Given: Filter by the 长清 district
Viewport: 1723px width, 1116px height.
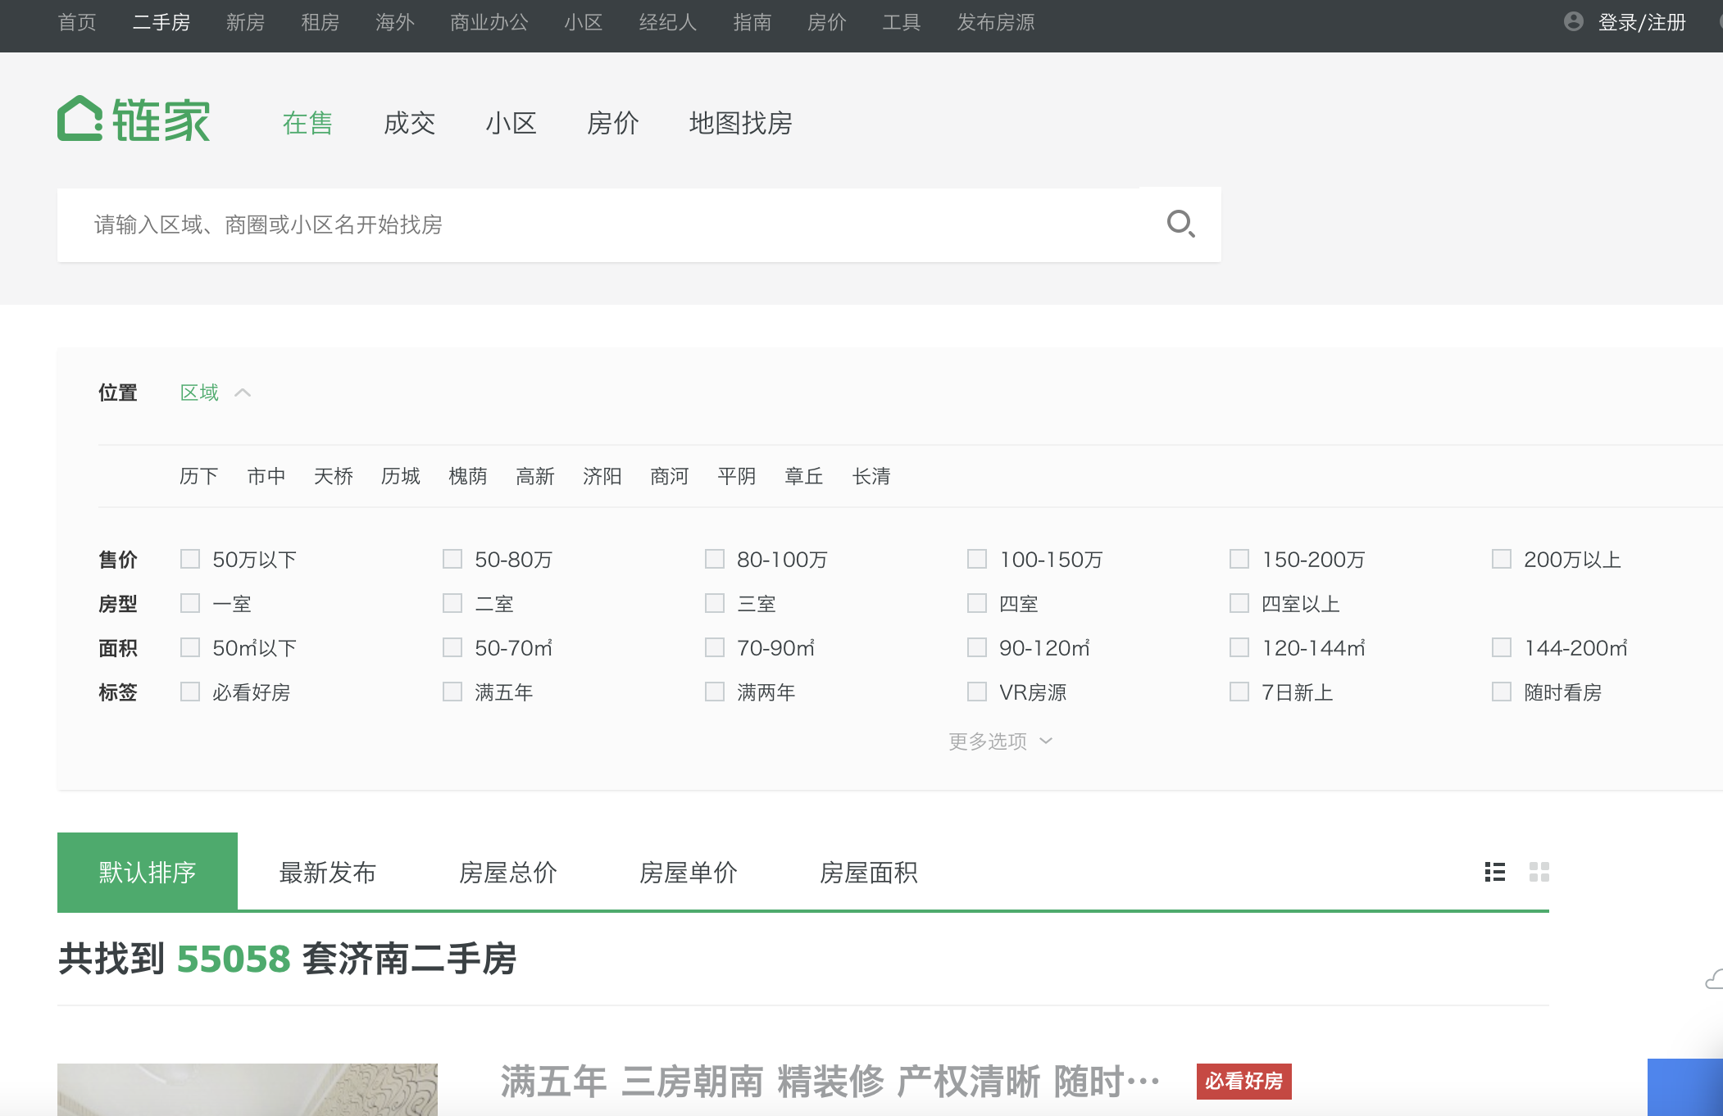Looking at the screenshot, I should point(871,476).
